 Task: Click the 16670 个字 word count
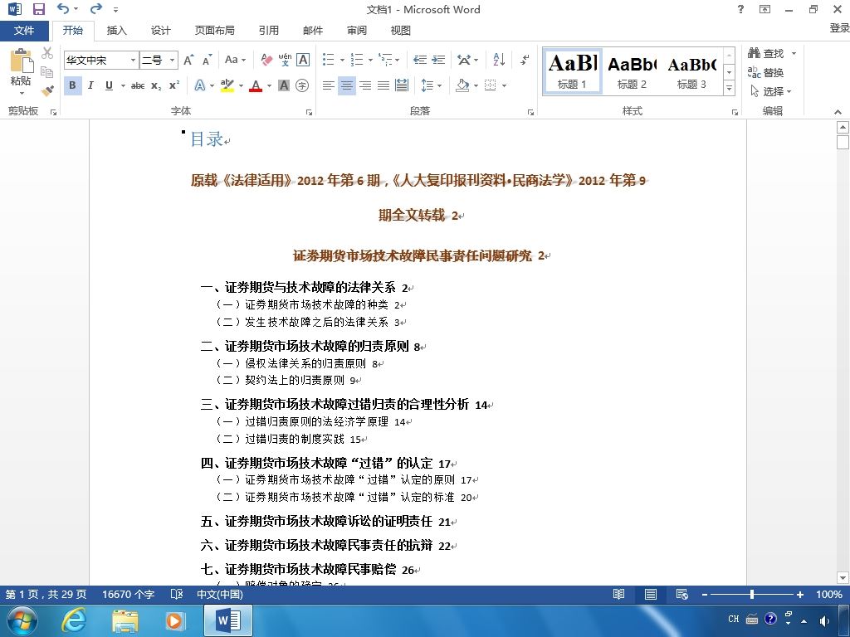128,594
